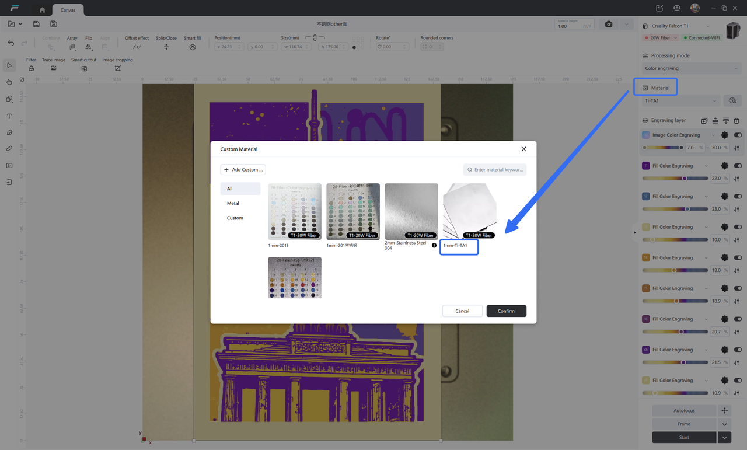Toggle the first Fill Color Engraving switch
The height and width of the screenshot is (450, 747).
pyautogui.click(x=738, y=166)
